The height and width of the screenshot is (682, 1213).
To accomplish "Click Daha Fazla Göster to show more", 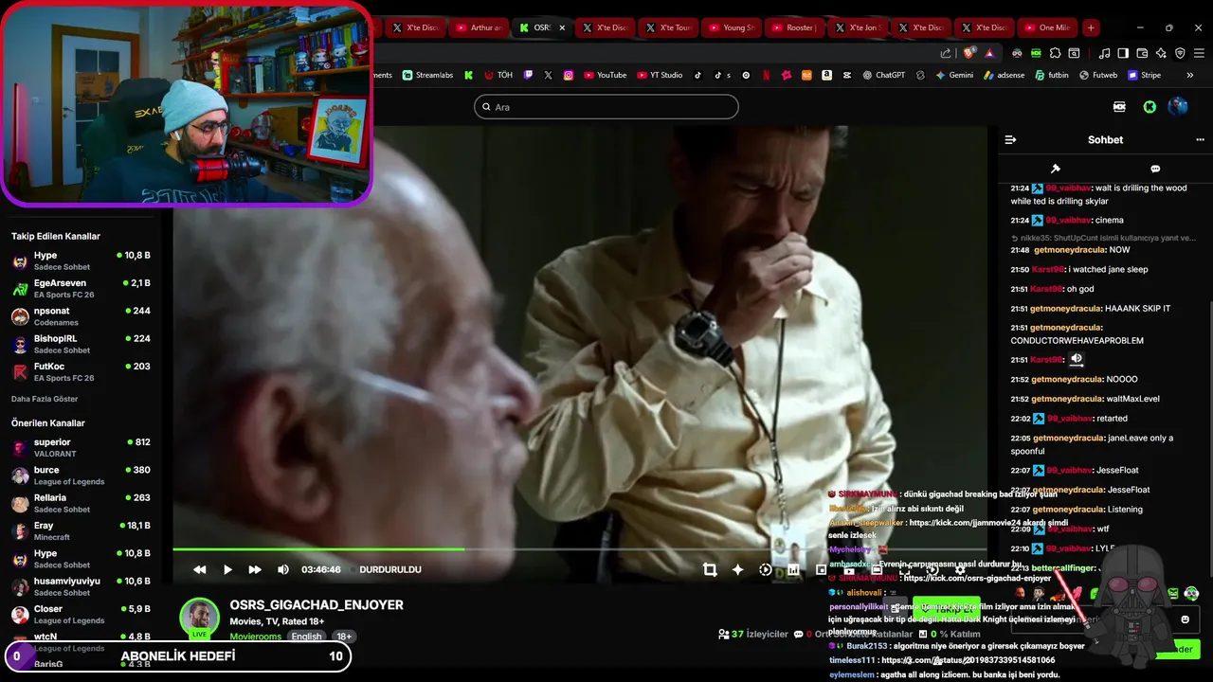I will tap(45, 399).
